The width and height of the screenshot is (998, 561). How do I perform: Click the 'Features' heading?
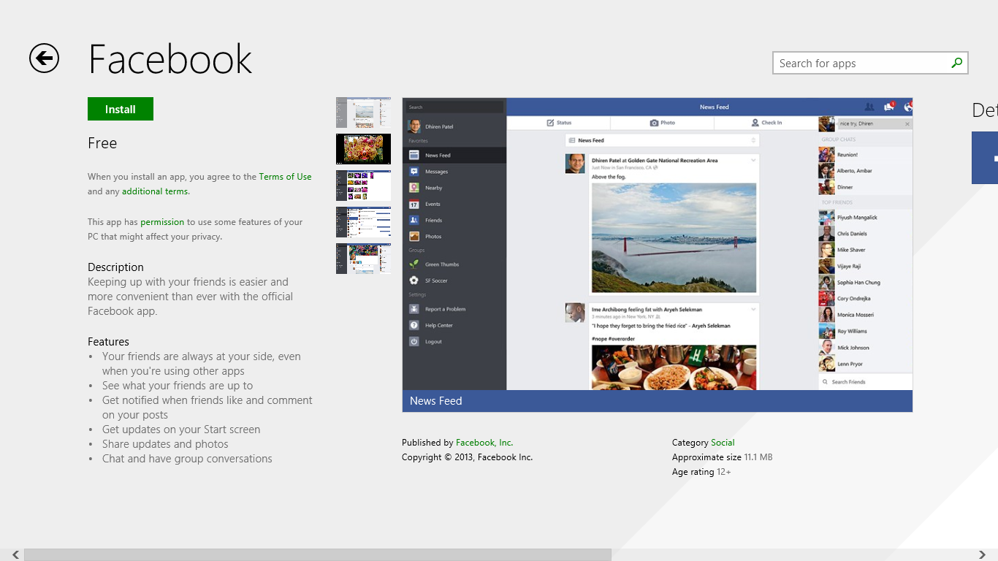[x=108, y=341]
